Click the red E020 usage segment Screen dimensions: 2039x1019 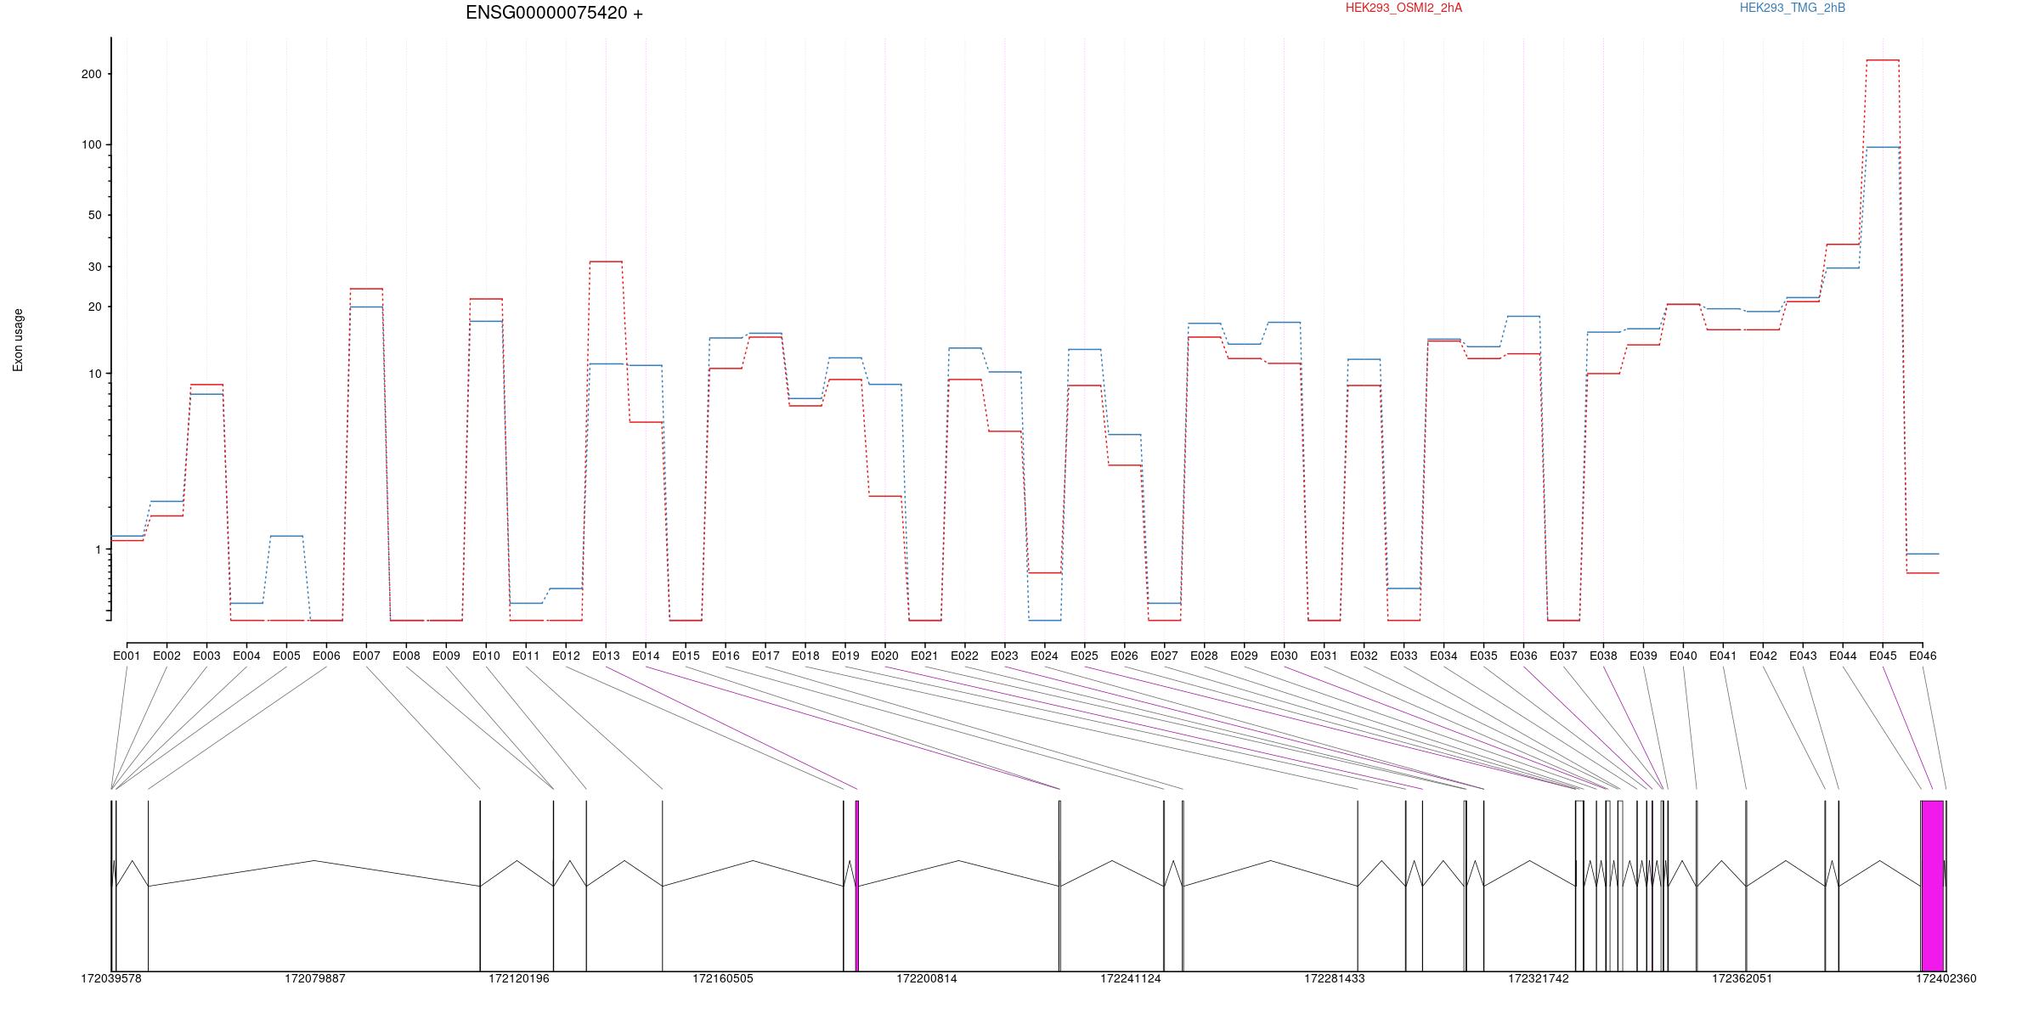pos(884,496)
